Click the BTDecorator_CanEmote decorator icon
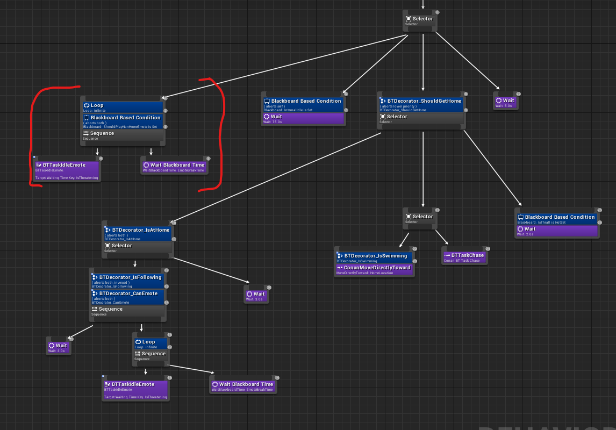The image size is (616, 430). click(x=95, y=293)
